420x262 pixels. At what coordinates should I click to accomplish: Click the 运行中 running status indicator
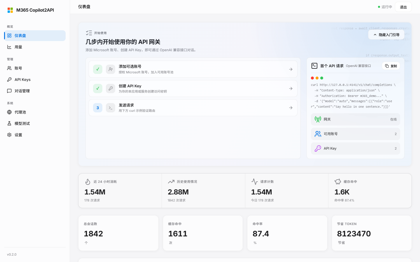pyautogui.click(x=385, y=7)
